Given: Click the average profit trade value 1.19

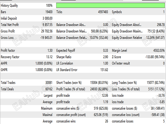Looking at the screenshot, I should click(106, 102).
